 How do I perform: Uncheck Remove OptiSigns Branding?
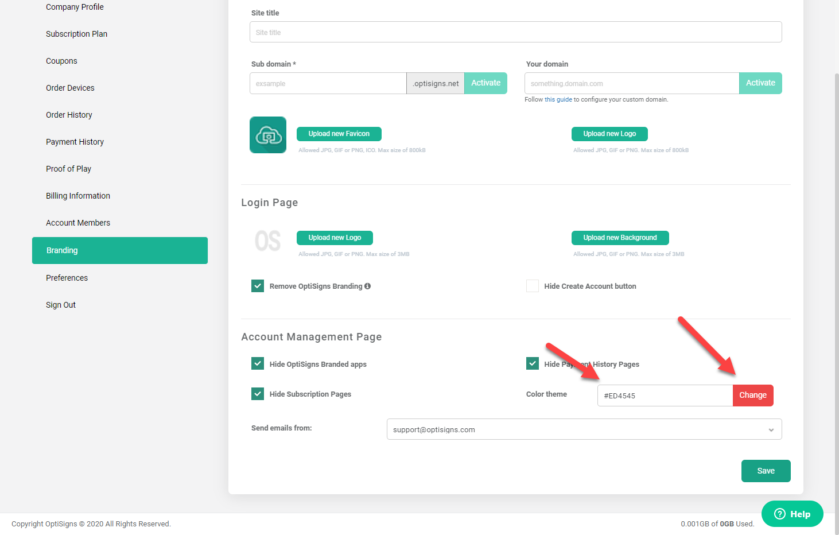click(257, 285)
